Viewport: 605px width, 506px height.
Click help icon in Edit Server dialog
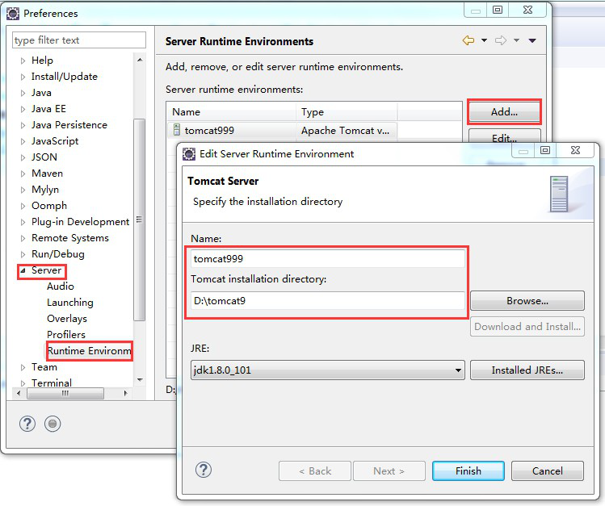(204, 470)
